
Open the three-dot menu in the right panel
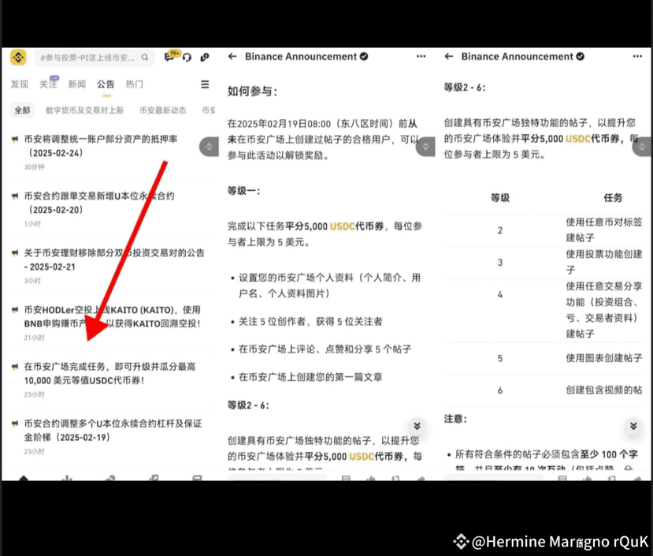coord(637,57)
